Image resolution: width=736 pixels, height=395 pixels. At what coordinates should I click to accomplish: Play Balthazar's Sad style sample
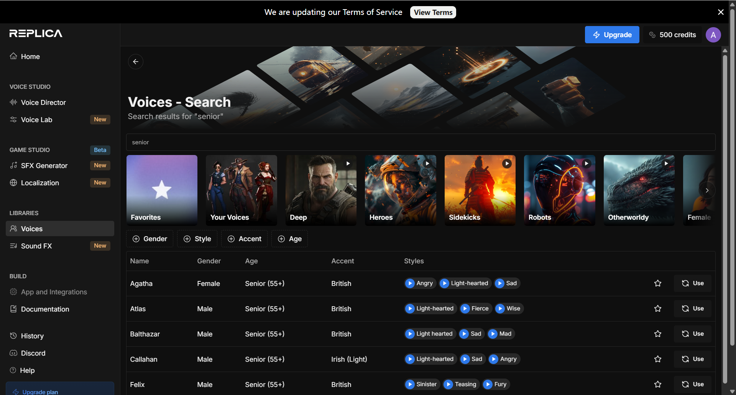(464, 334)
